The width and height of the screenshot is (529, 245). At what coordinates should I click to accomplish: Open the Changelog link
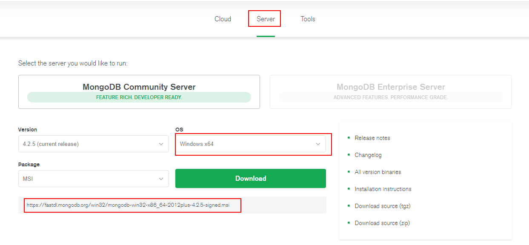[368, 155]
